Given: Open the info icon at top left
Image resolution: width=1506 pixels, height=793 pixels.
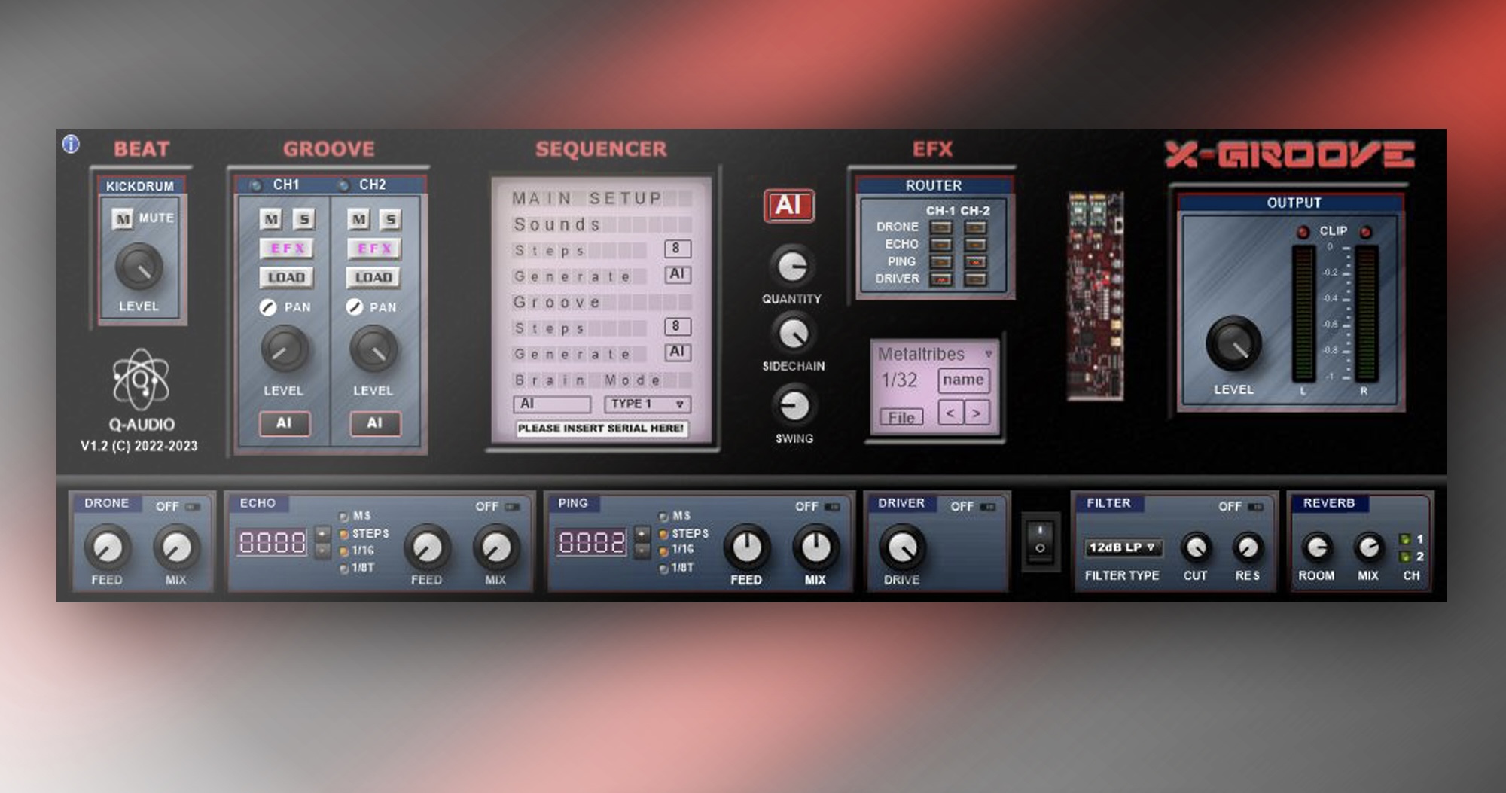Looking at the screenshot, I should coord(71,144).
